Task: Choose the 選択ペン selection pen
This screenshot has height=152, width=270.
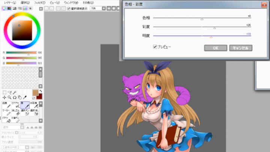Action: point(25,112)
